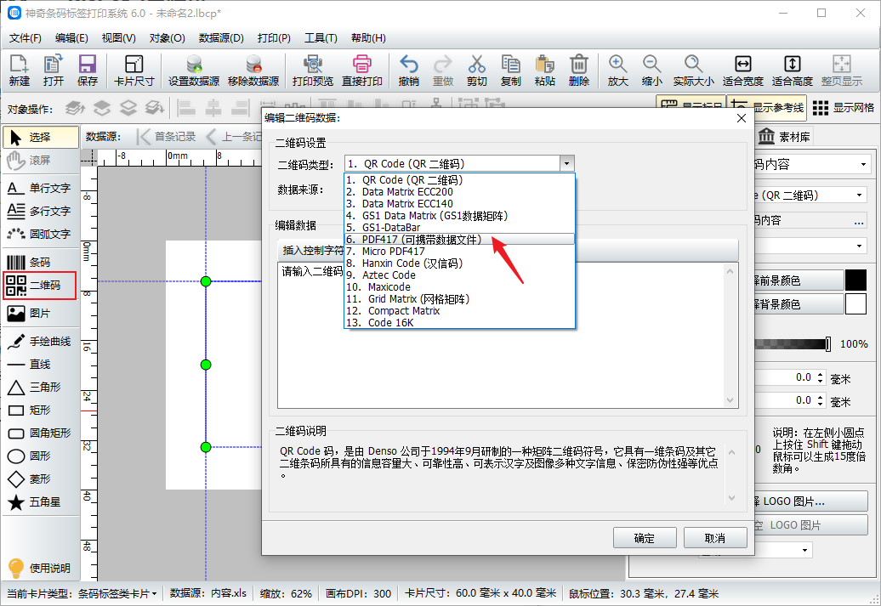The height and width of the screenshot is (606, 881).
Task: Click the 确定 button
Action: point(645,537)
